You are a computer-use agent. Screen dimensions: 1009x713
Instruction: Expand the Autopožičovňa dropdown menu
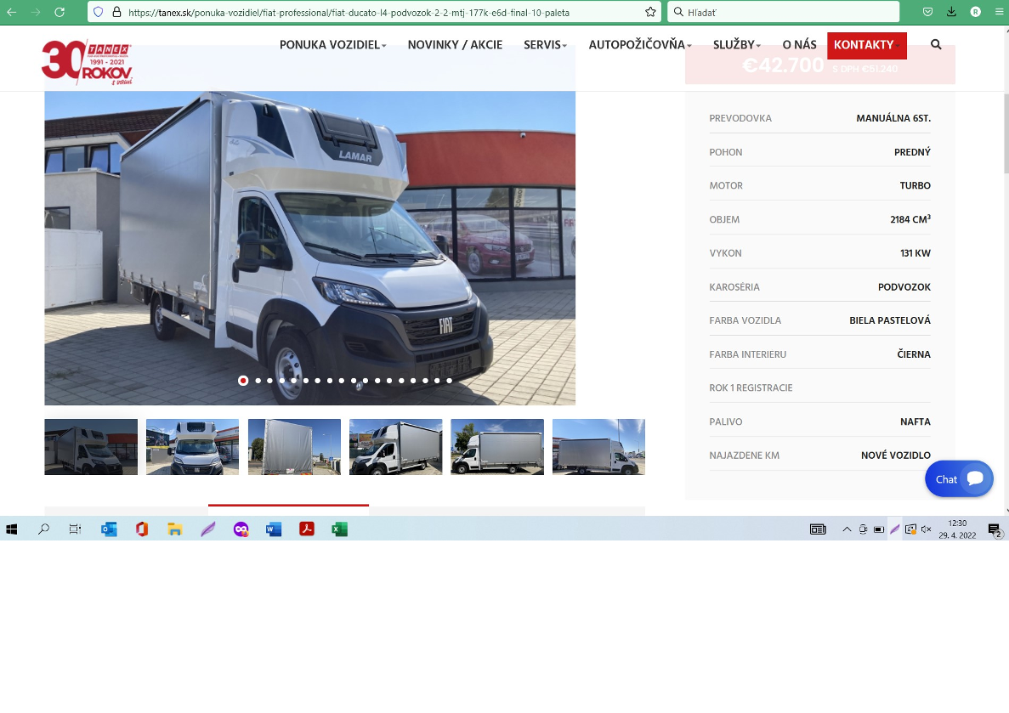tap(640, 45)
